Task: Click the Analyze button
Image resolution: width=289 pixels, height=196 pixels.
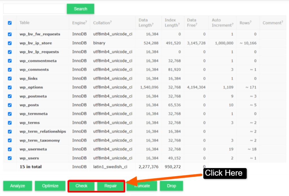Action: point(17,186)
